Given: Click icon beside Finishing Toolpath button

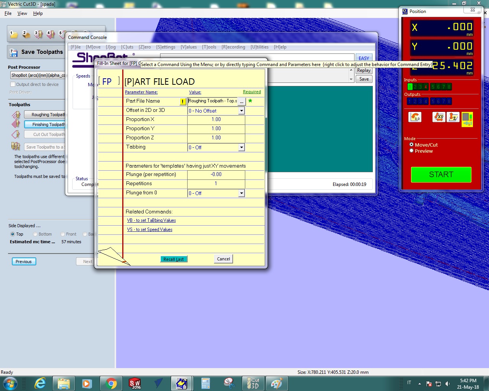Looking at the screenshot, I should pos(16,124).
